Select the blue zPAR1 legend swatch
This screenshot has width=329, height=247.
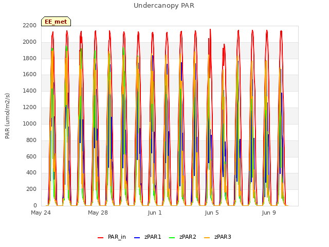(137, 238)
